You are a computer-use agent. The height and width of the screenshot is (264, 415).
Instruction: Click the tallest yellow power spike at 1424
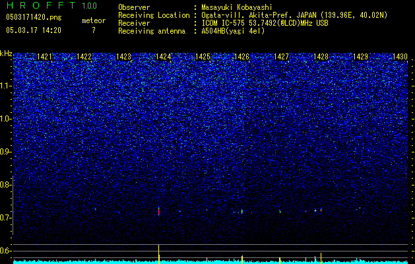click(159, 254)
